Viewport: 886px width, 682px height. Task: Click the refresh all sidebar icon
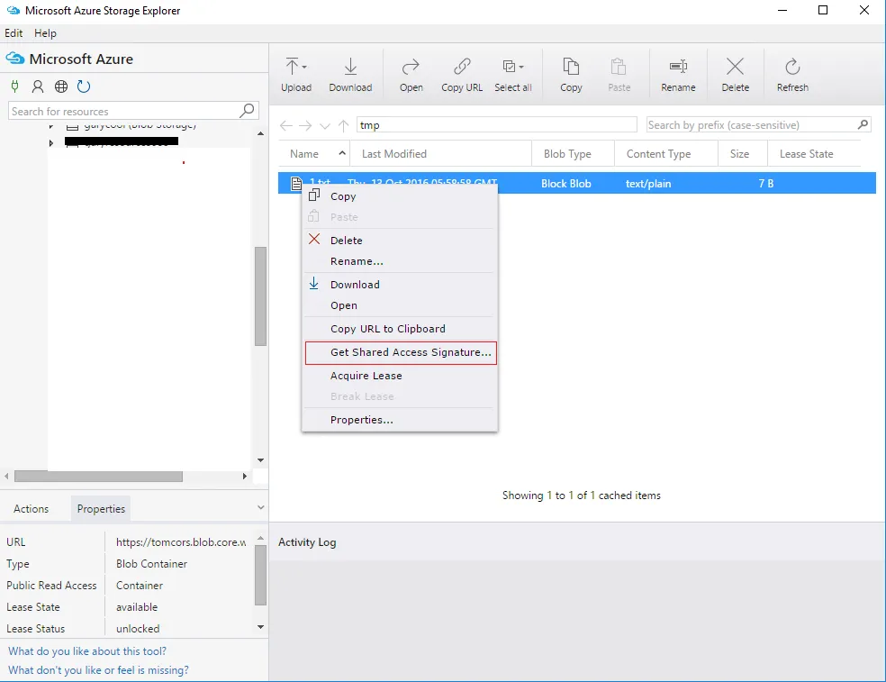tap(84, 86)
